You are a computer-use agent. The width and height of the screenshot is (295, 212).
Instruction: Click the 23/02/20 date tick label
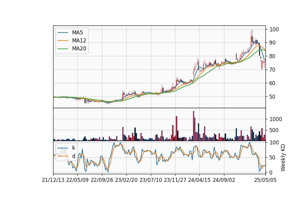click(x=126, y=180)
